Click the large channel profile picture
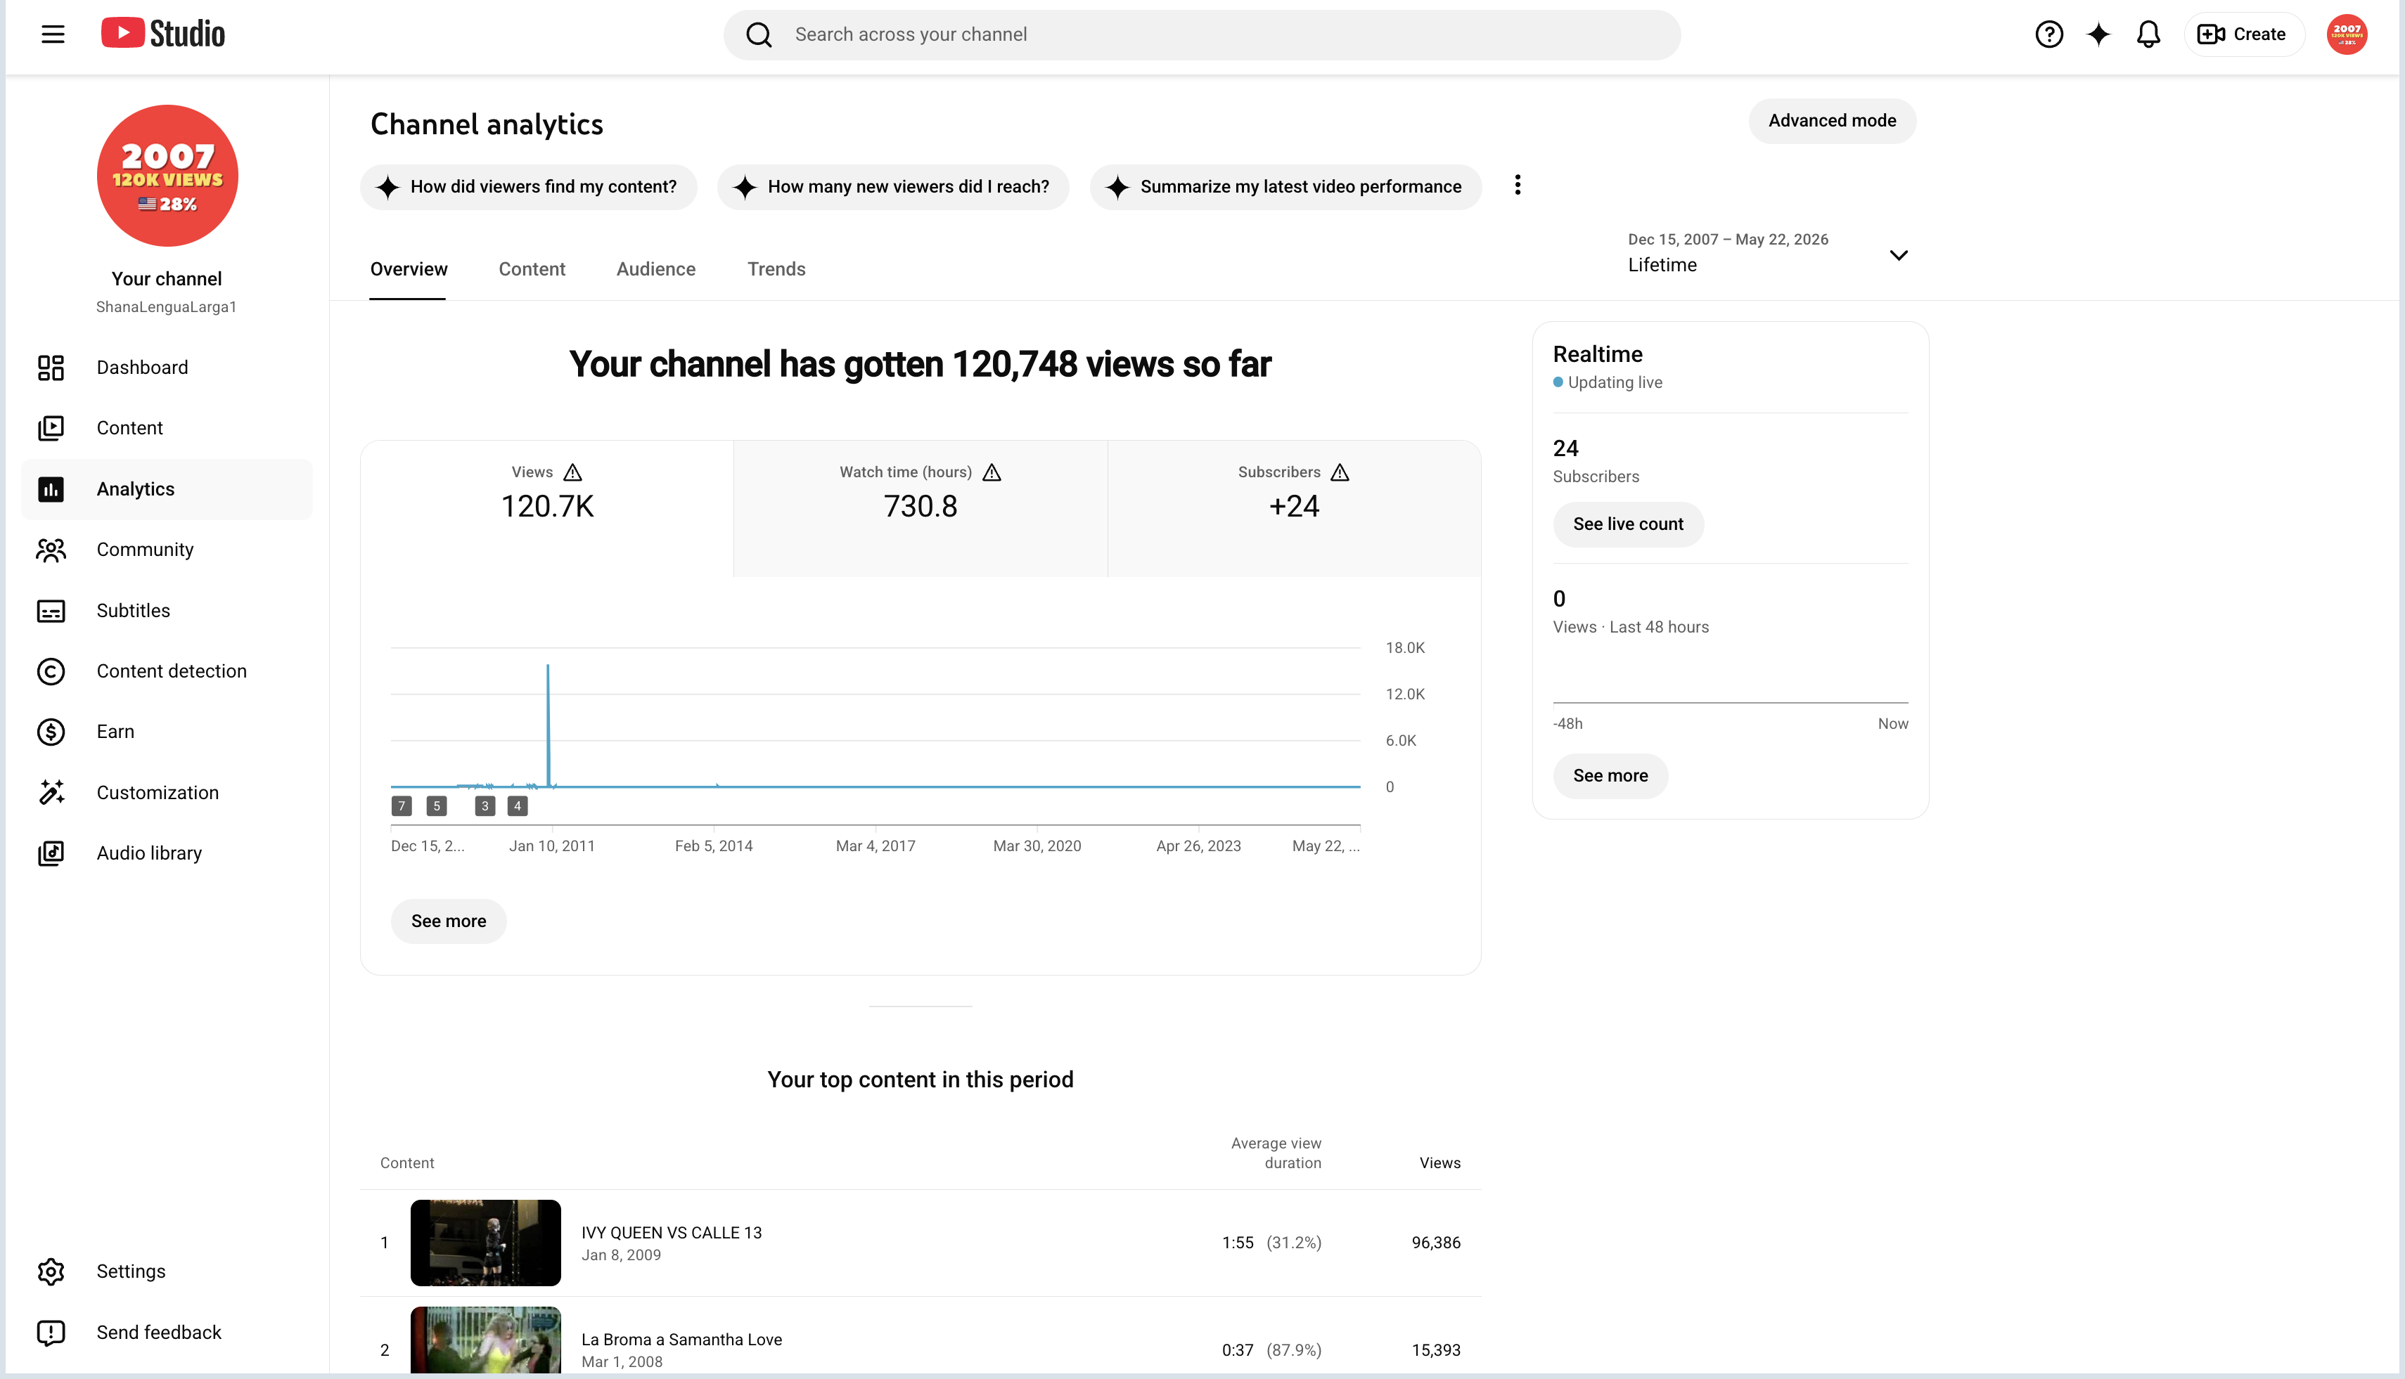Image resolution: width=2405 pixels, height=1379 pixels. click(168, 176)
